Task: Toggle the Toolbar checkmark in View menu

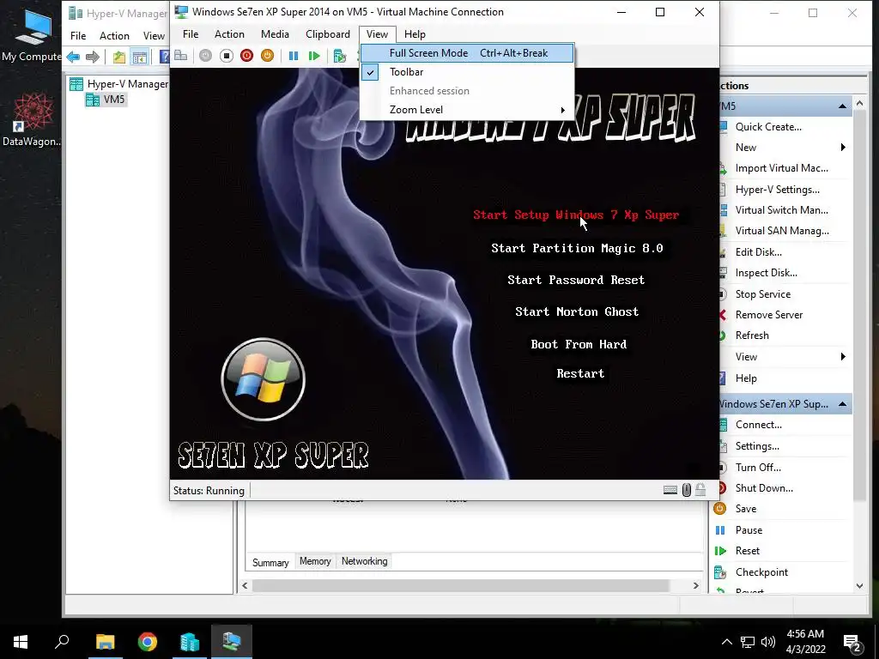Action: [x=370, y=72]
